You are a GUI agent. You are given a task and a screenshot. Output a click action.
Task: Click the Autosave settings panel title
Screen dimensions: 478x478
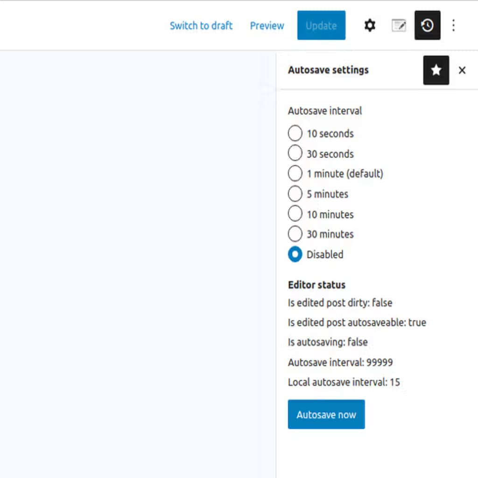click(x=328, y=70)
